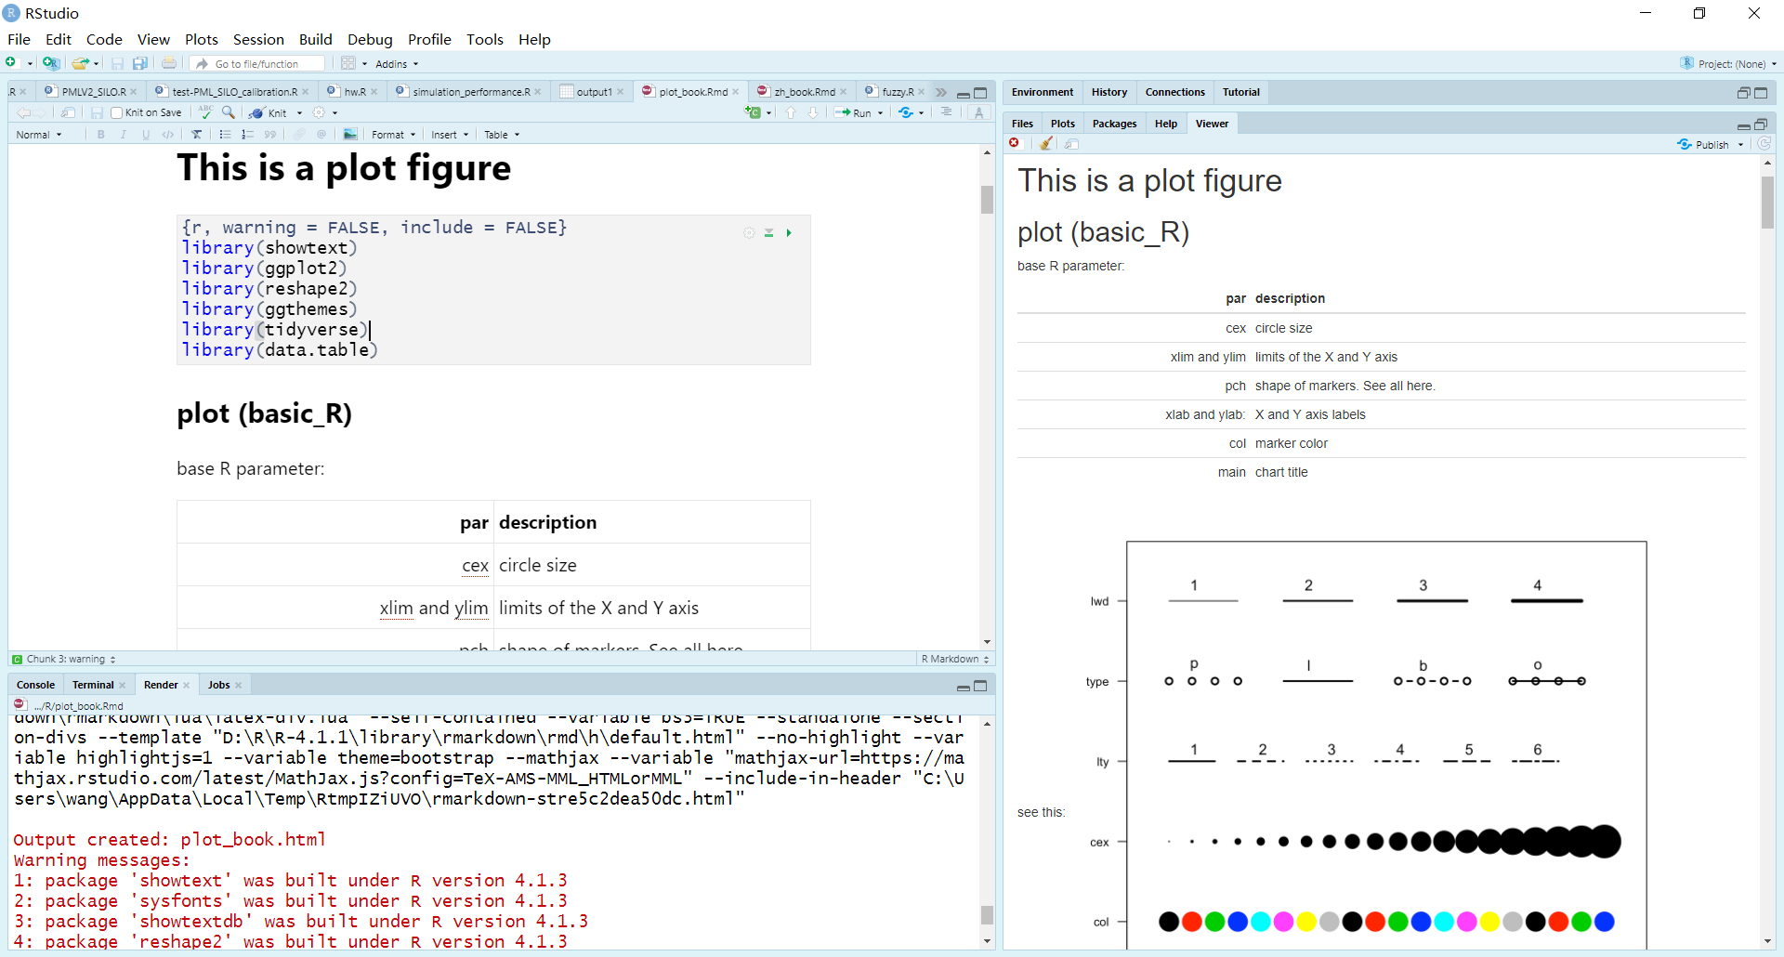The width and height of the screenshot is (1784, 957).
Task: Click the Run button in editor toolbar
Action: click(x=853, y=112)
